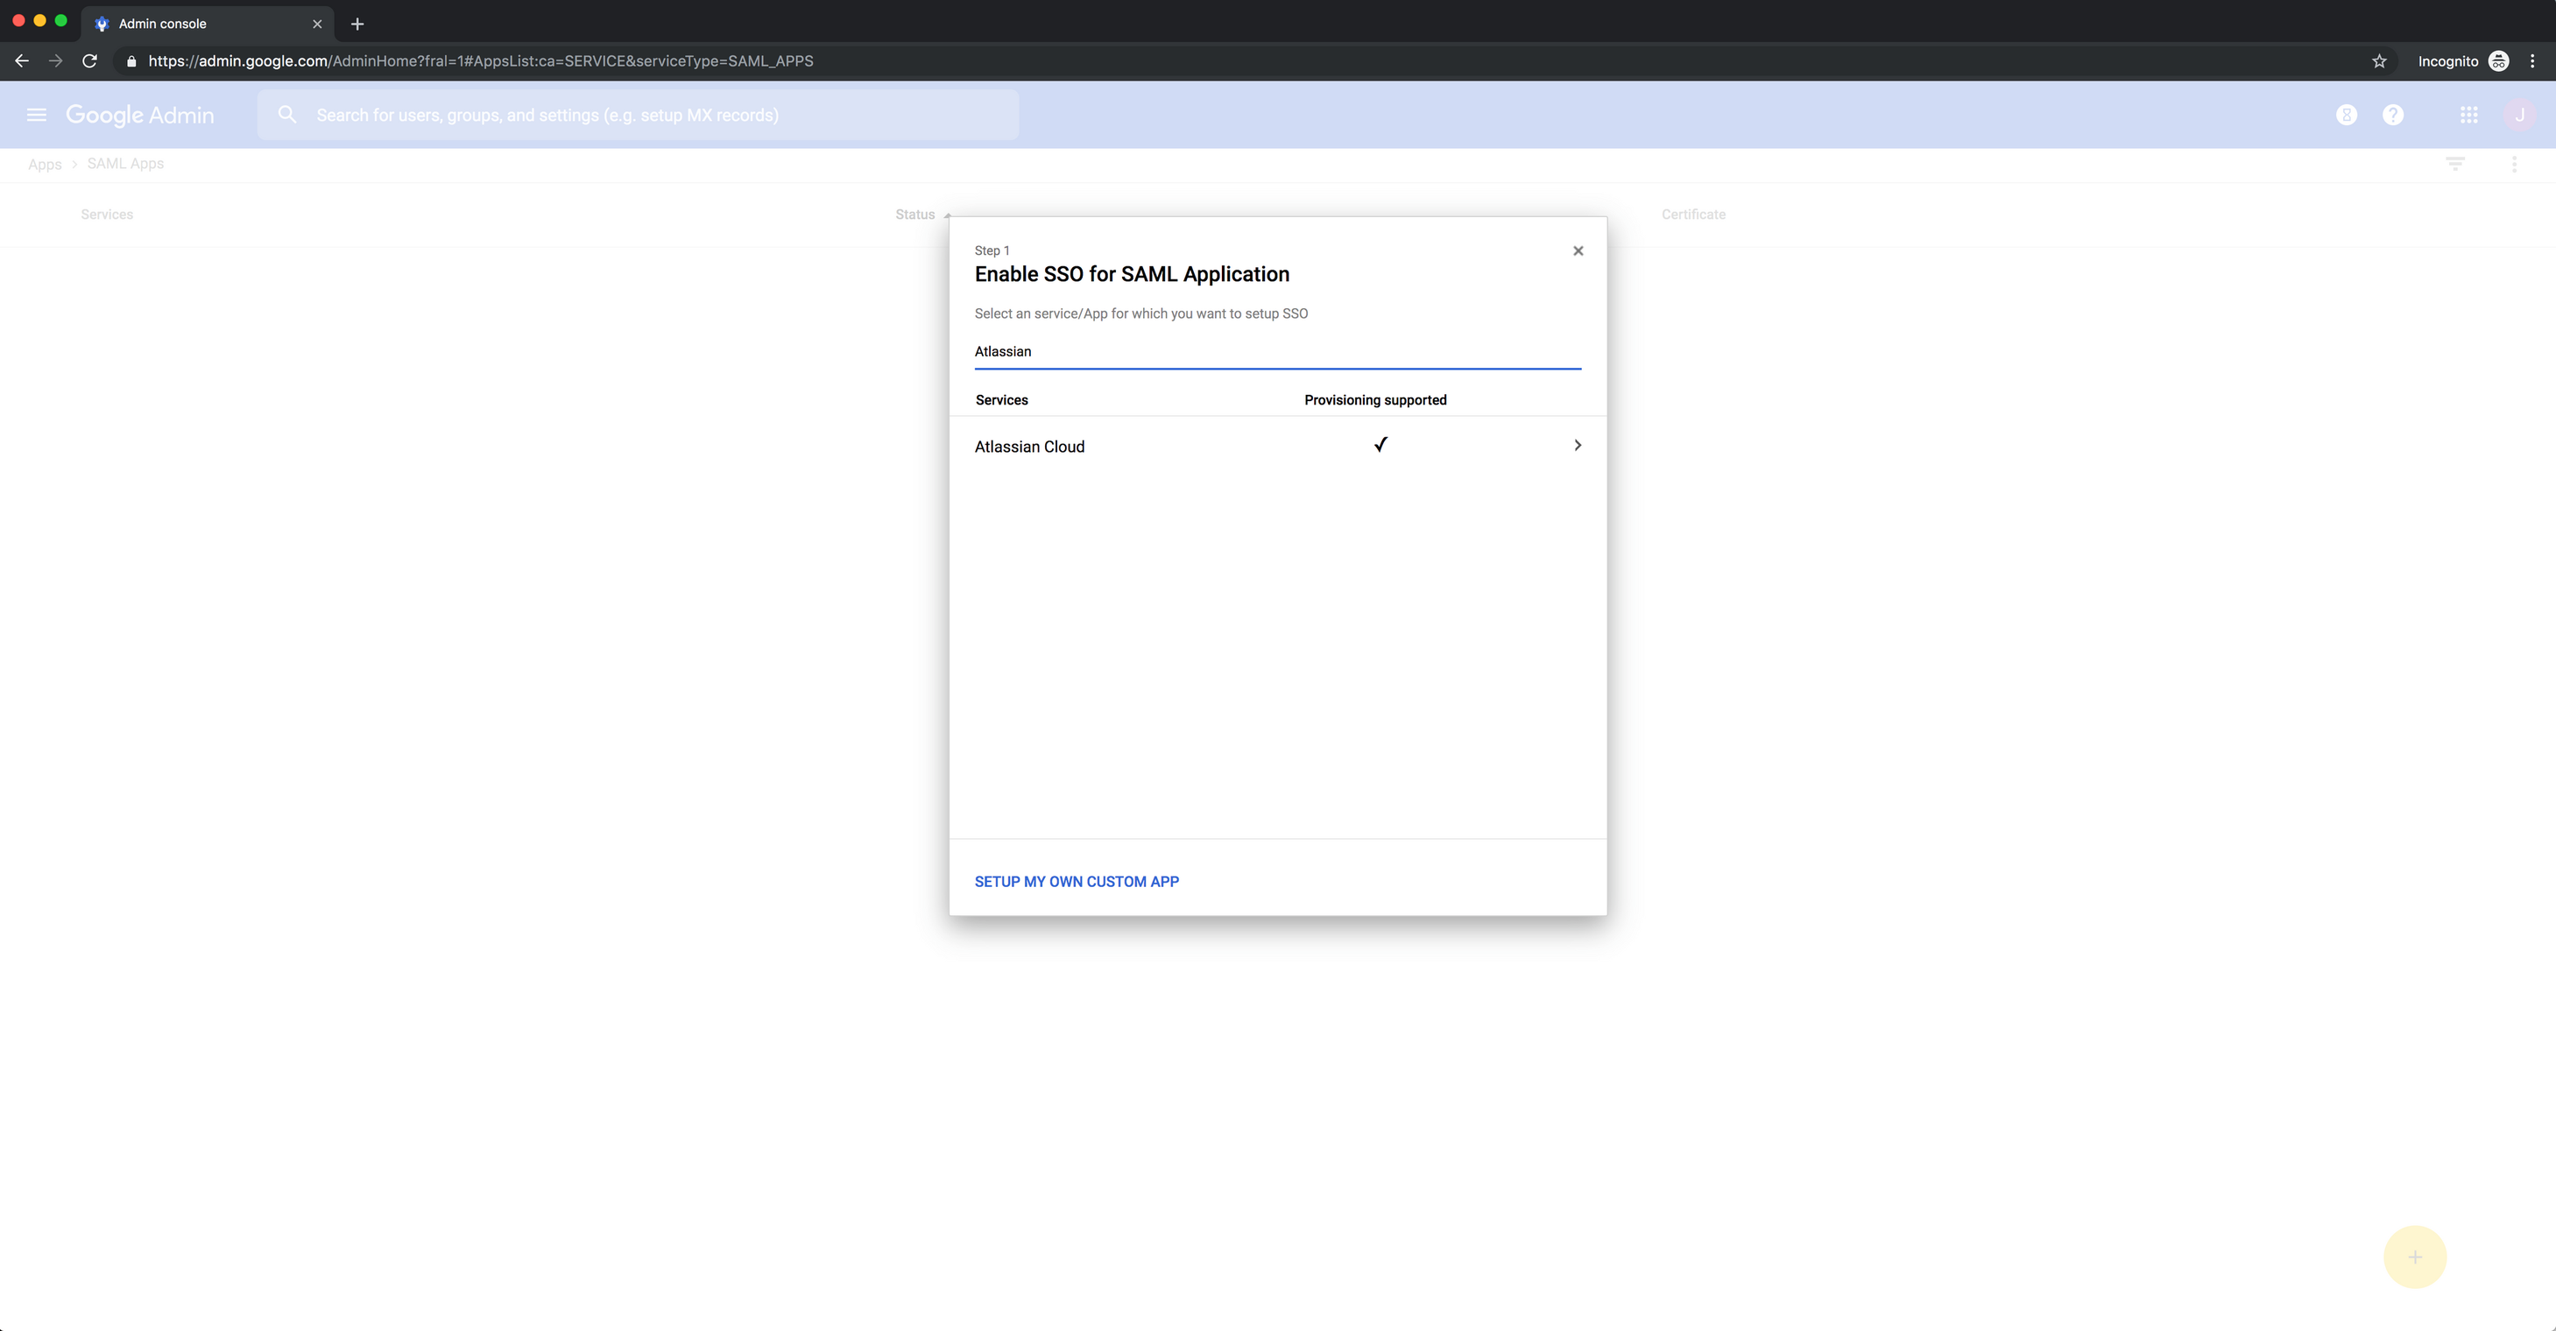Open the account avatar J
The width and height of the screenshot is (2556, 1331).
(x=2518, y=115)
